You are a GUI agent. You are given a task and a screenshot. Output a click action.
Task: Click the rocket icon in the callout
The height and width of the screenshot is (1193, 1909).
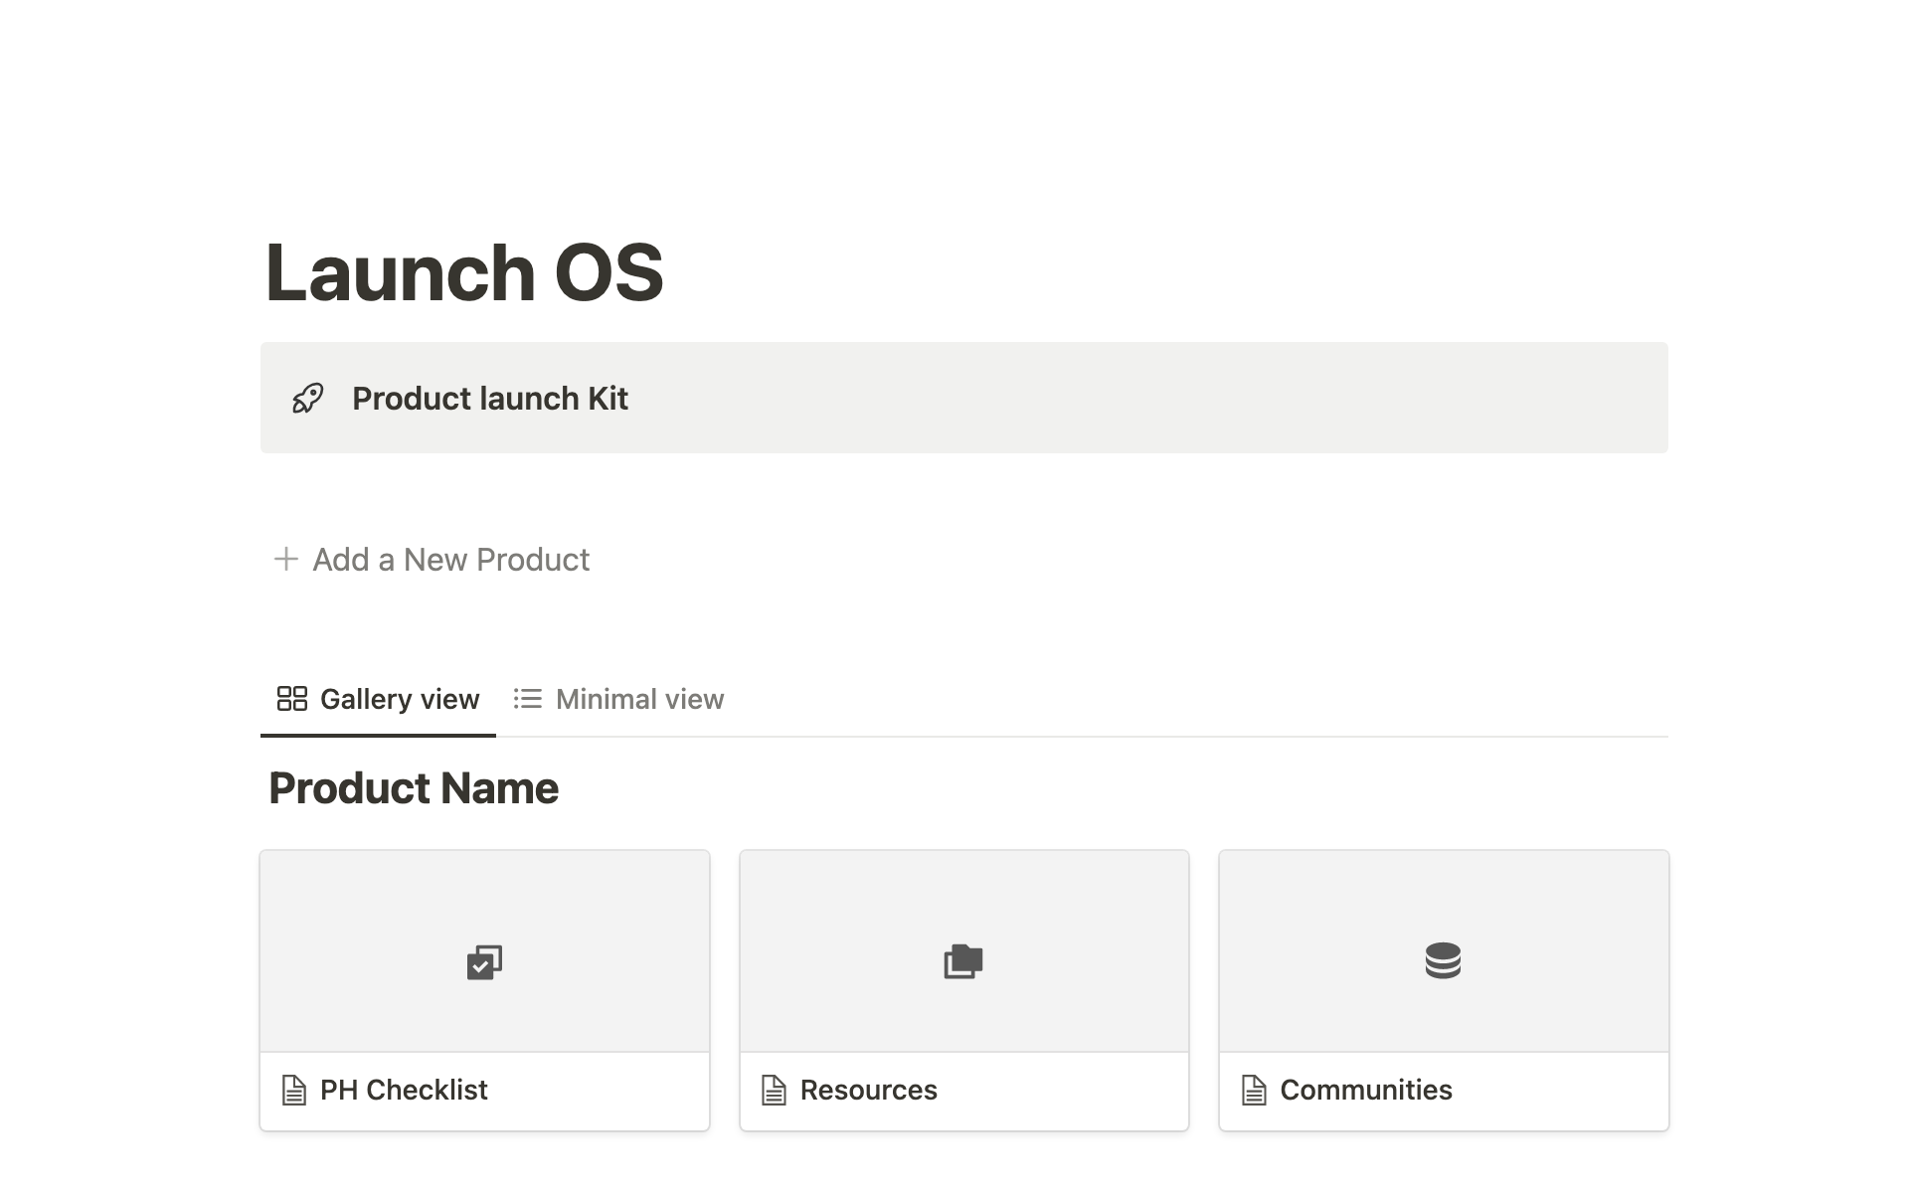[307, 398]
